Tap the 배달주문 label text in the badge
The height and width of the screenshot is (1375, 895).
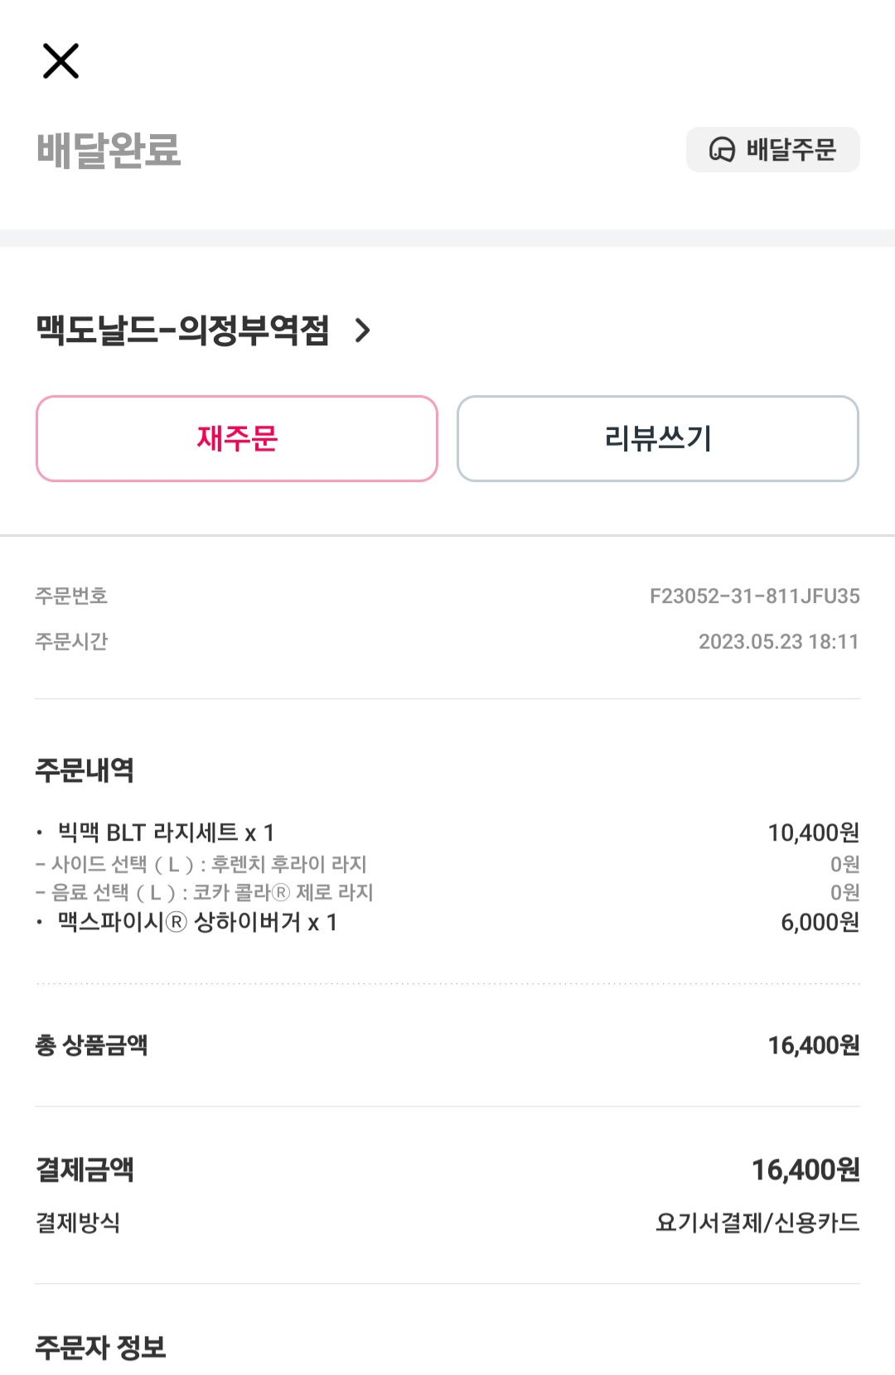click(x=791, y=150)
